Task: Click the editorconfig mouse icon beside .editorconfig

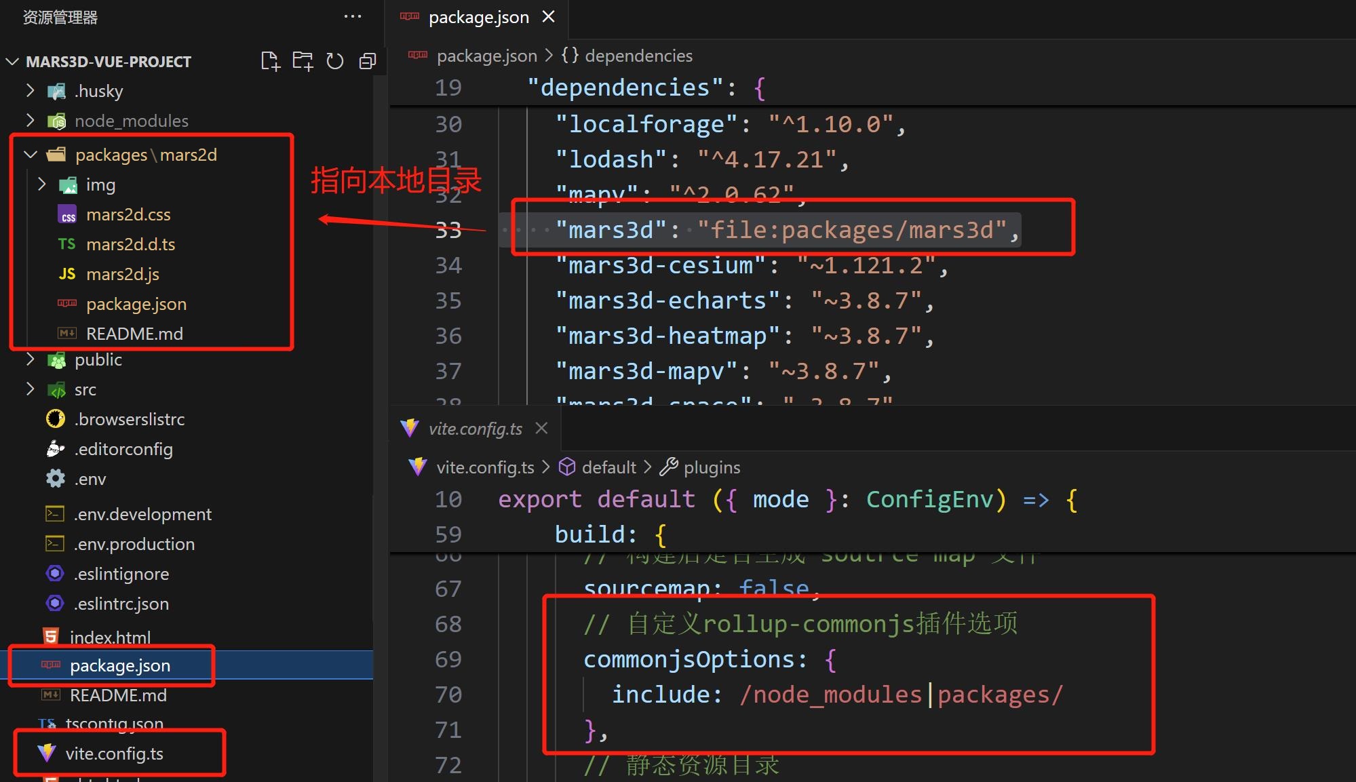Action: pos(55,449)
